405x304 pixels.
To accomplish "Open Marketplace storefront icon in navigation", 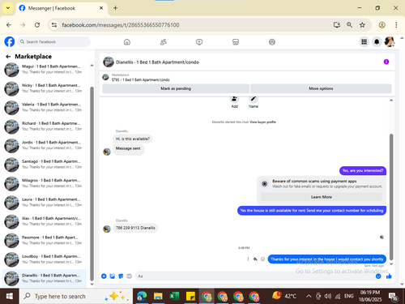I will tap(236, 42).
